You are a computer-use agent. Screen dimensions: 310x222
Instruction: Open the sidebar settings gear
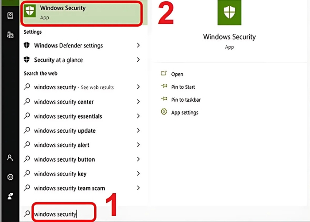coord(10,177)
